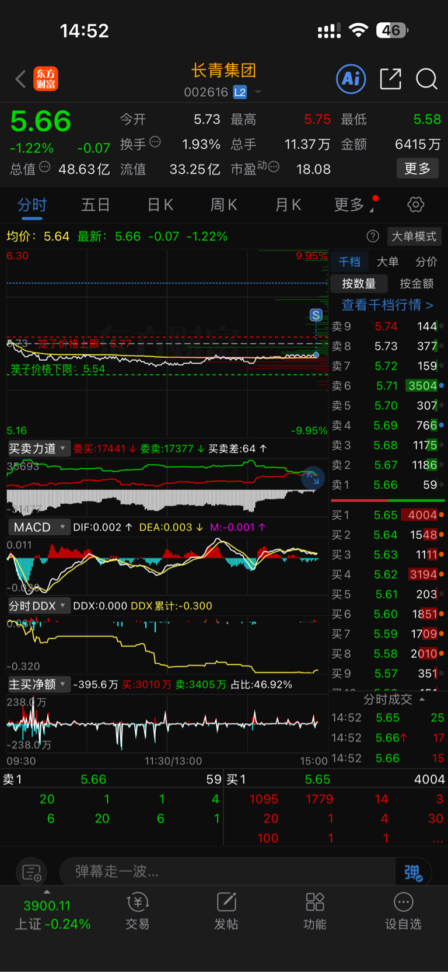Image resolution: width=448 pixels, height=972 pixels.
Task: Tap the 1095 order in 买1 queue
Action: pyautogui.click(x=264, y=799)
